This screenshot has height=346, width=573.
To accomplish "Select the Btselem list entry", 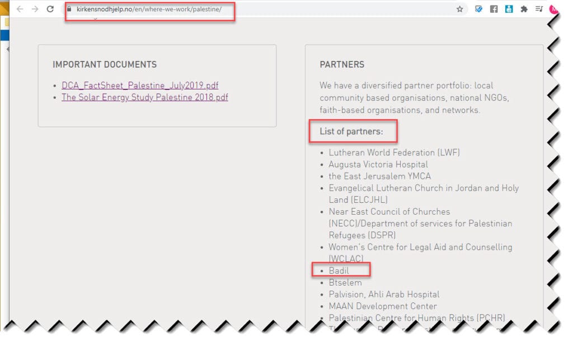I will [x=345, y=282].
